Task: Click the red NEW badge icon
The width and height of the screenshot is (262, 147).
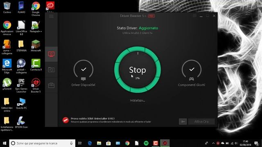Action: 65,120
